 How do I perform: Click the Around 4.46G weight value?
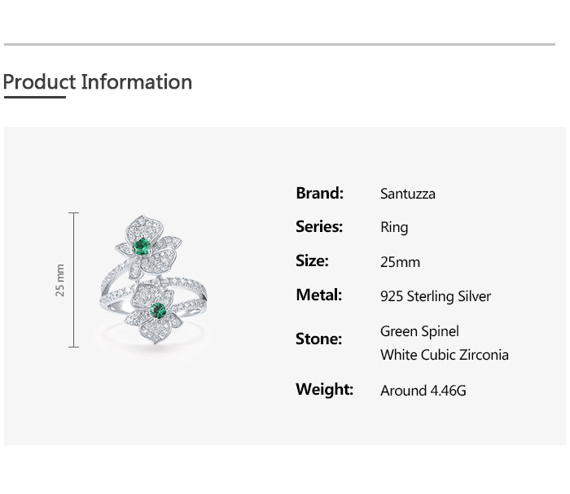[423, 391]
